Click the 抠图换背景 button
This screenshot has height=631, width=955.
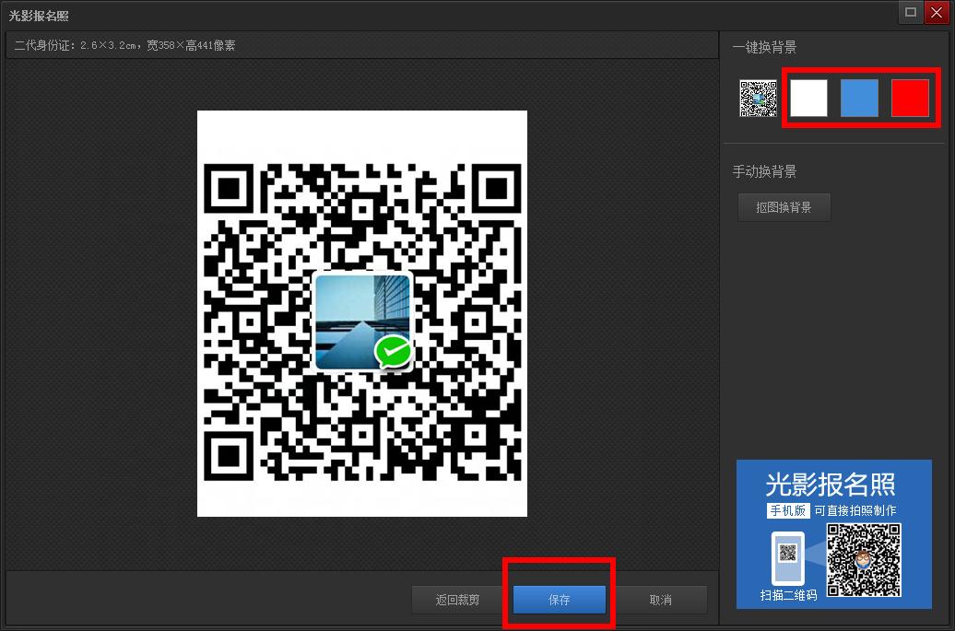coord(784,207)
